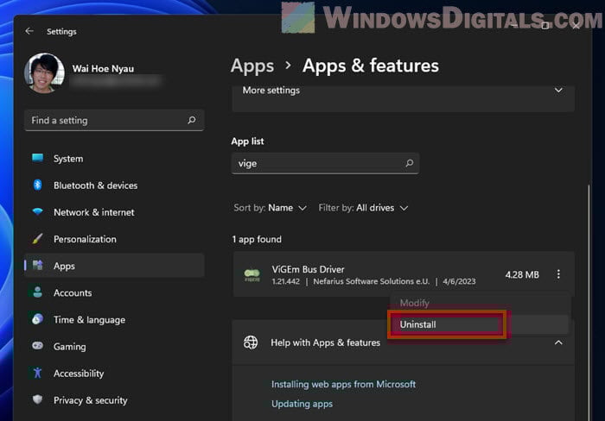Open the Filter by All drives dropdown

(x=363, y=208)
